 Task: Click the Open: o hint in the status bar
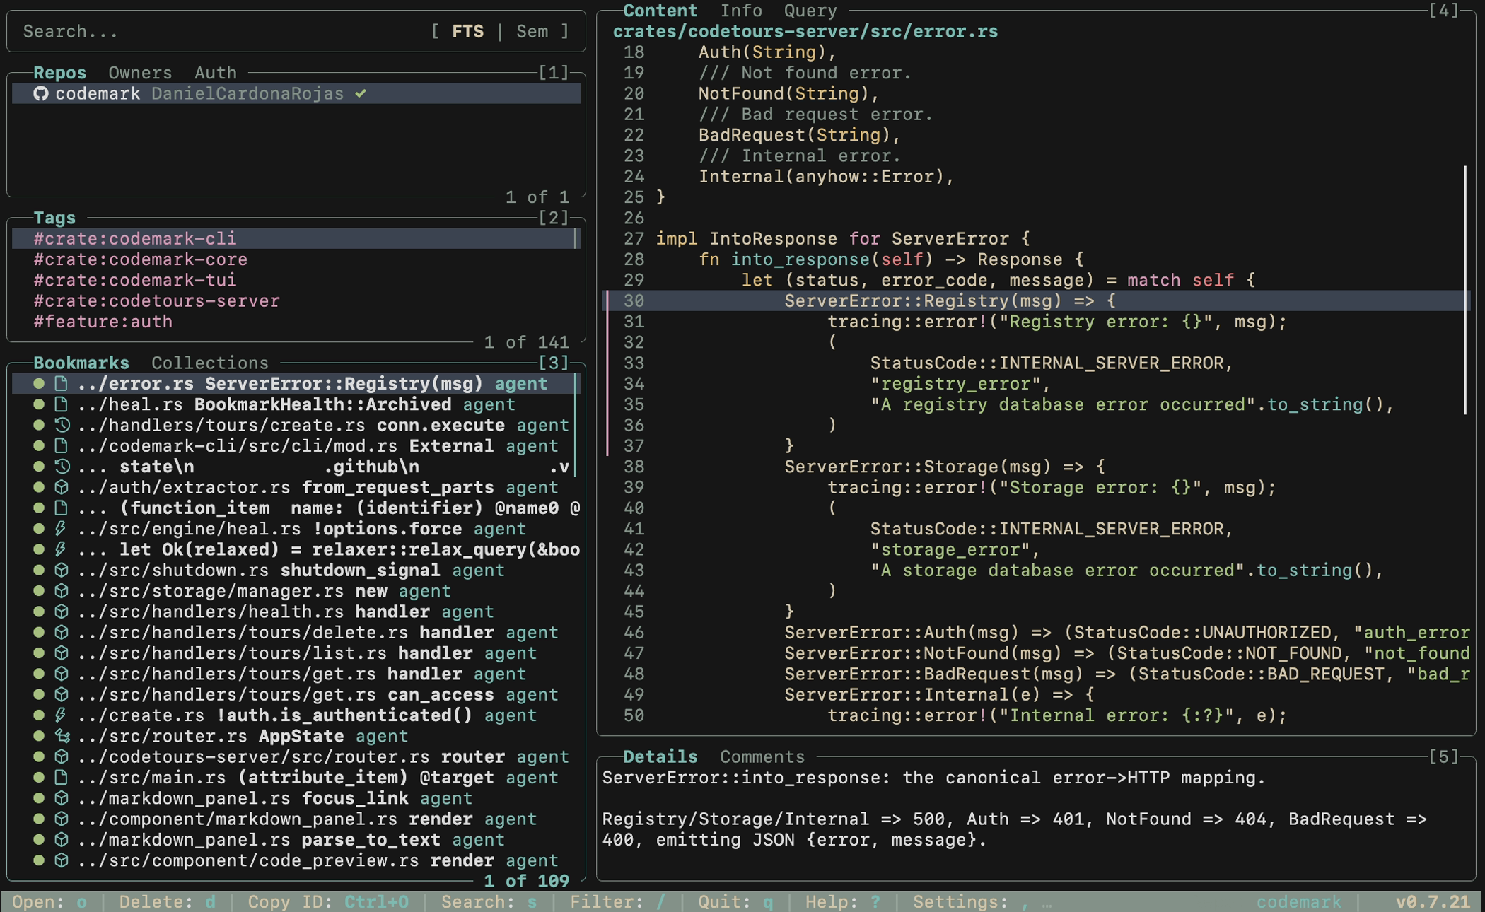pos(49,902)
